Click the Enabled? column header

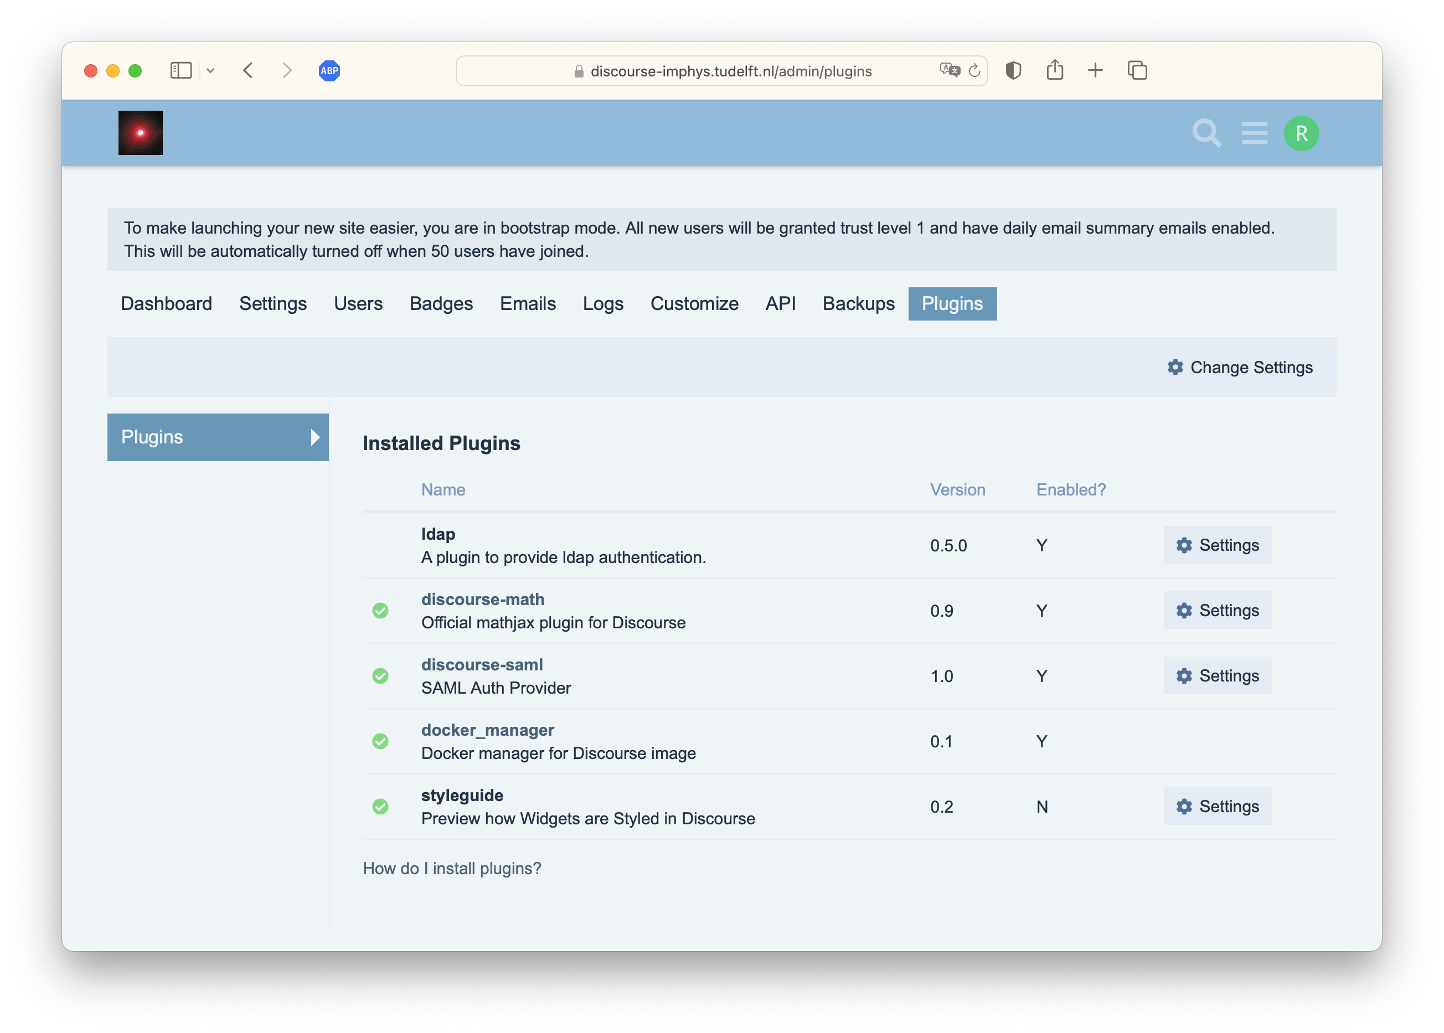[x=1071, y=490]
